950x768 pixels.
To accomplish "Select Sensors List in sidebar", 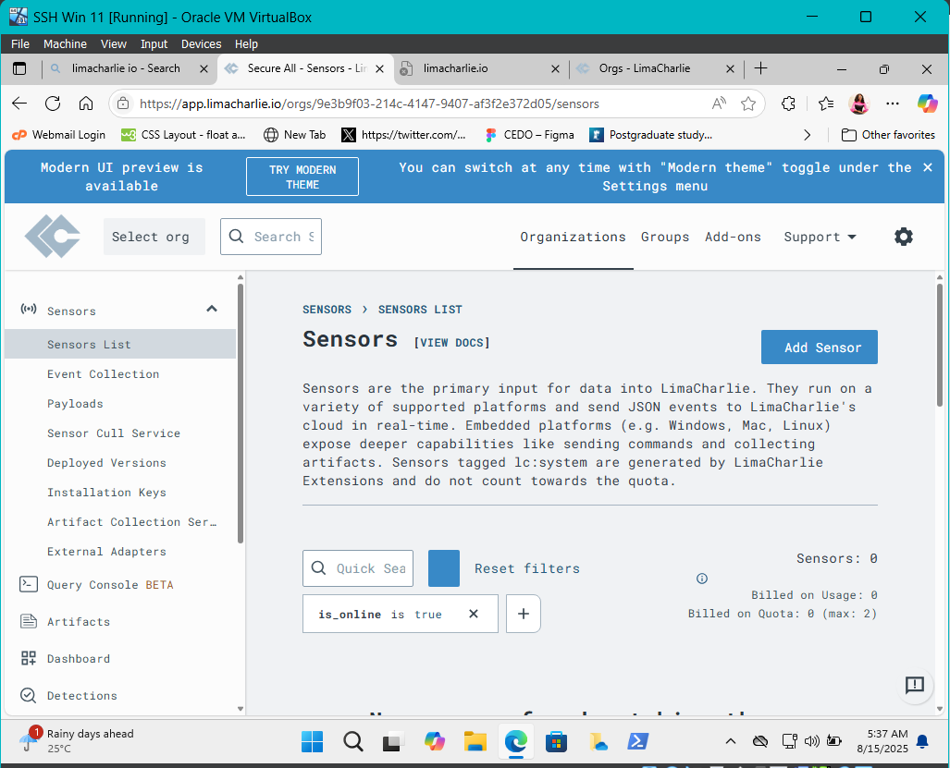I will click(120, 344).
